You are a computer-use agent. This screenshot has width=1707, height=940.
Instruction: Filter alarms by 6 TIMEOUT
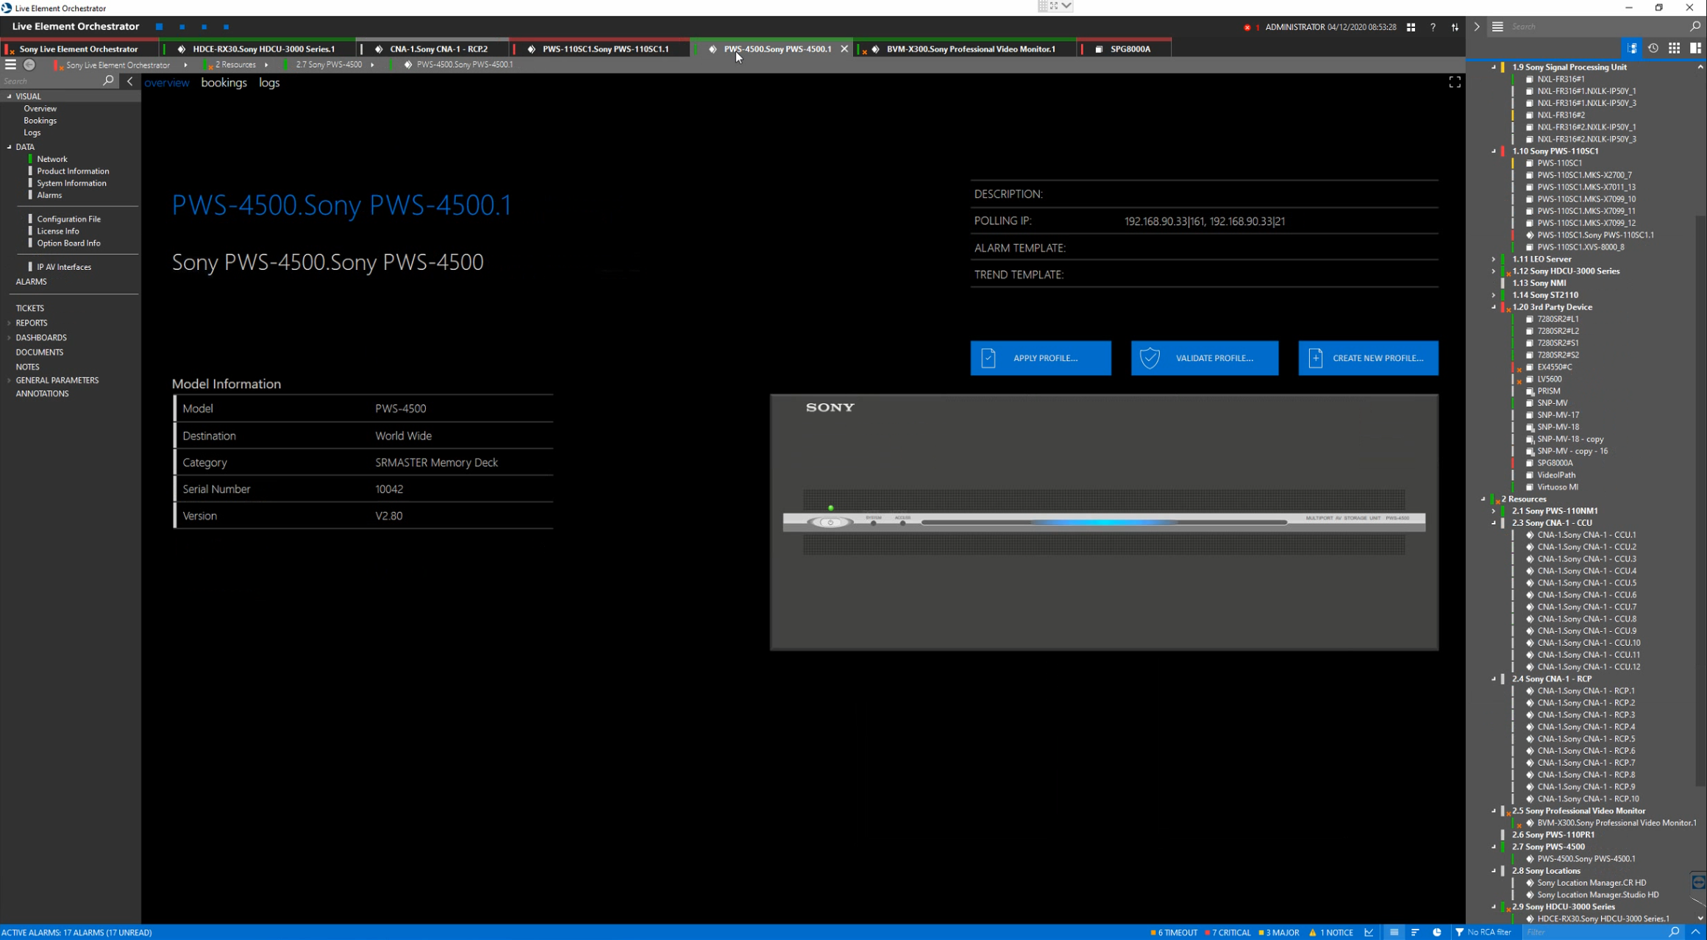coord(1174,932)
